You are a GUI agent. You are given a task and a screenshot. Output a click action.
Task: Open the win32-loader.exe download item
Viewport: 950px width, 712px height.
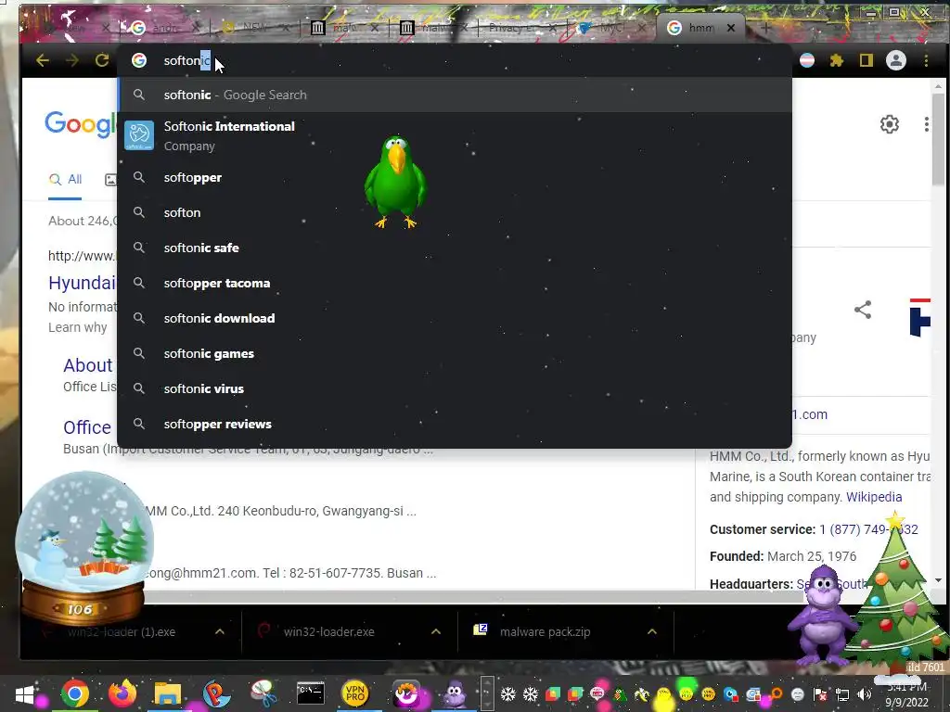pos(329,631)
